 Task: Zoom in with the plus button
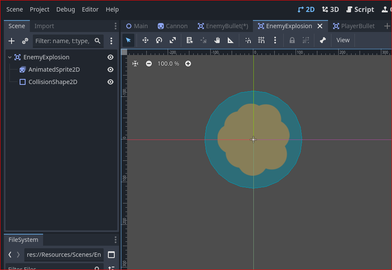pyautogui.click(x=188, y=64)
